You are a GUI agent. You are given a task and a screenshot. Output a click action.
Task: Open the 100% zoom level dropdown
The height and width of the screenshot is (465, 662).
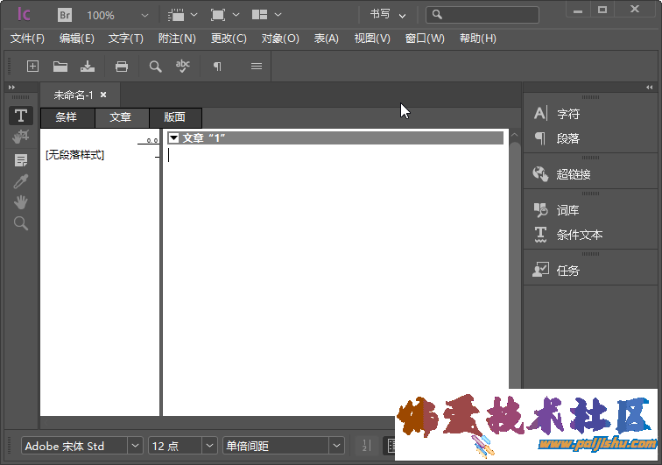(143, 15)
